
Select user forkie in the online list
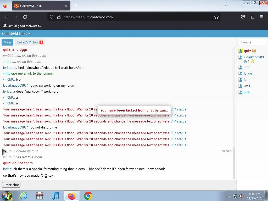tap(248, 74)
